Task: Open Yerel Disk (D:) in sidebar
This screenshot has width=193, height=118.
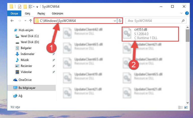Action: pos(30,42)
